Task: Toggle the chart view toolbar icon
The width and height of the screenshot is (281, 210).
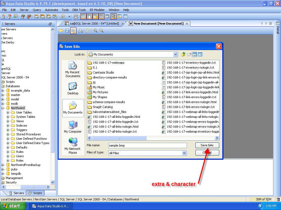Action: coord(120,17)
